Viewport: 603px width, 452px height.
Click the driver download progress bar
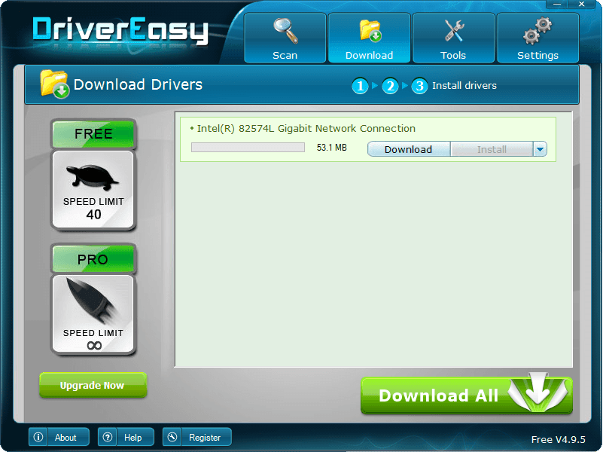click(x=248, y=148)
